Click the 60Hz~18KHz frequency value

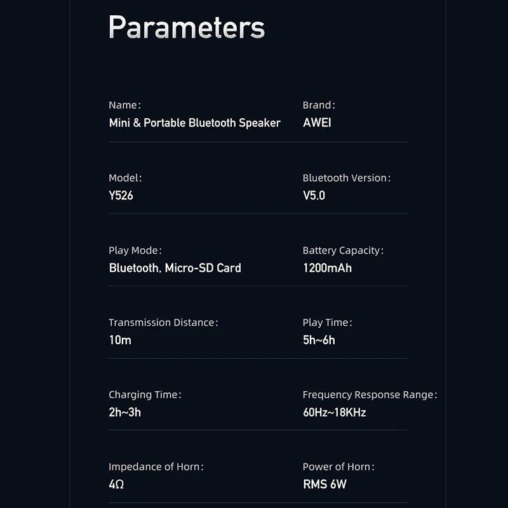334,413
